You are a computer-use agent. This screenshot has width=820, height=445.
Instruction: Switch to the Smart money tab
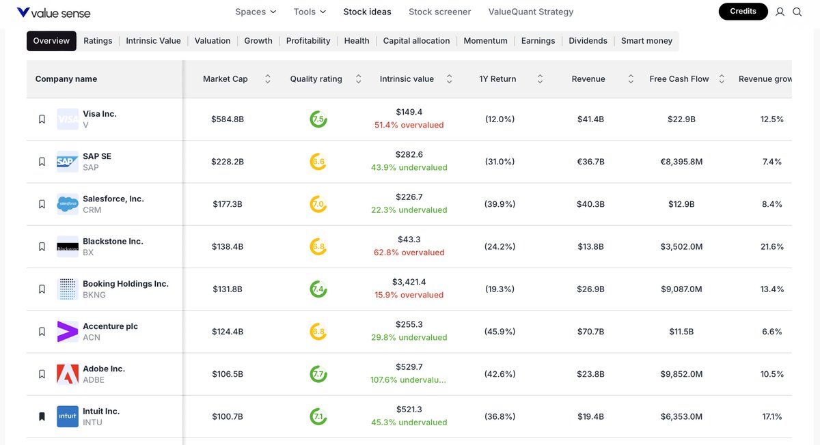[x=646, y=41]
